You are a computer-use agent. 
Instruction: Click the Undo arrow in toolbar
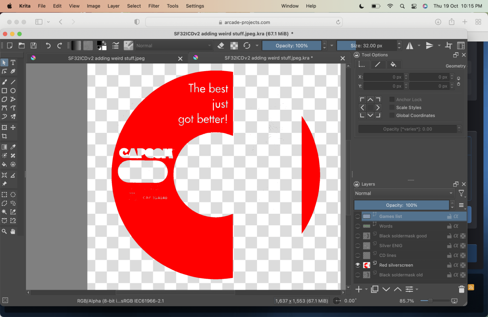(x=48, y=46)
